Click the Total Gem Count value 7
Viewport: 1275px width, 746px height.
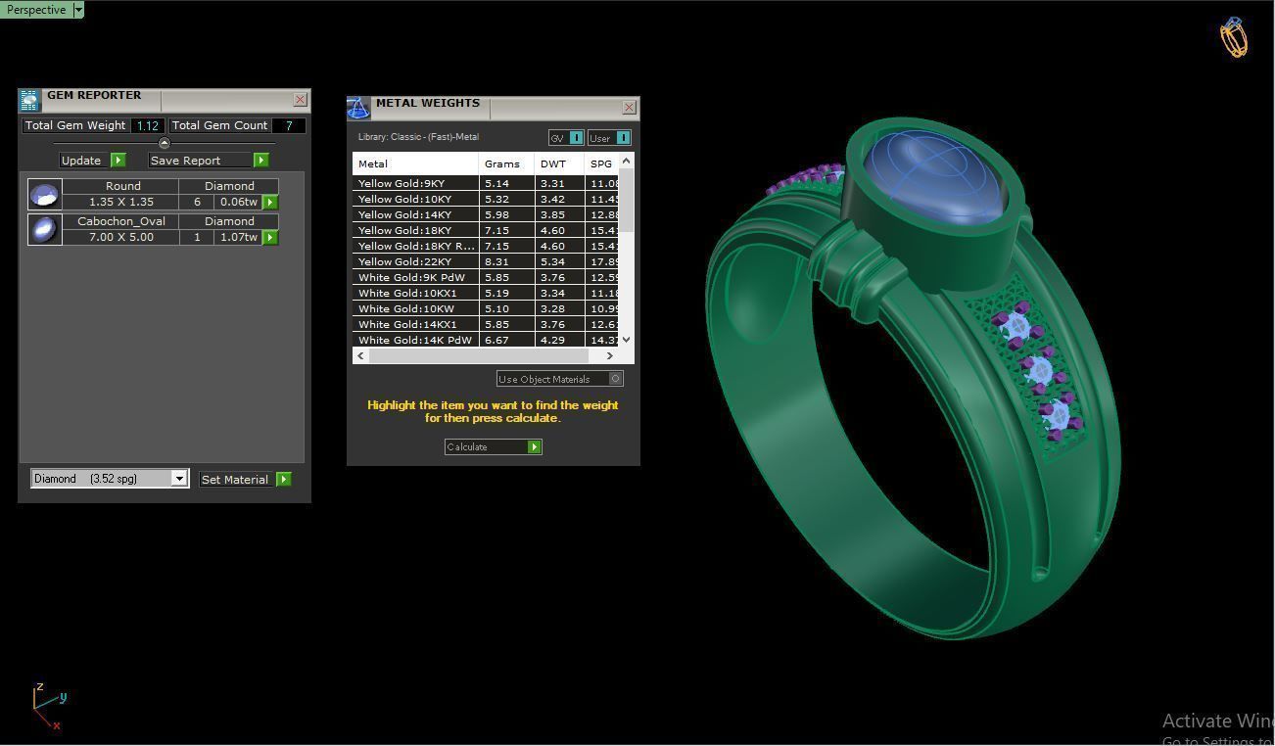pyautogui.click(x=289, y=125)
